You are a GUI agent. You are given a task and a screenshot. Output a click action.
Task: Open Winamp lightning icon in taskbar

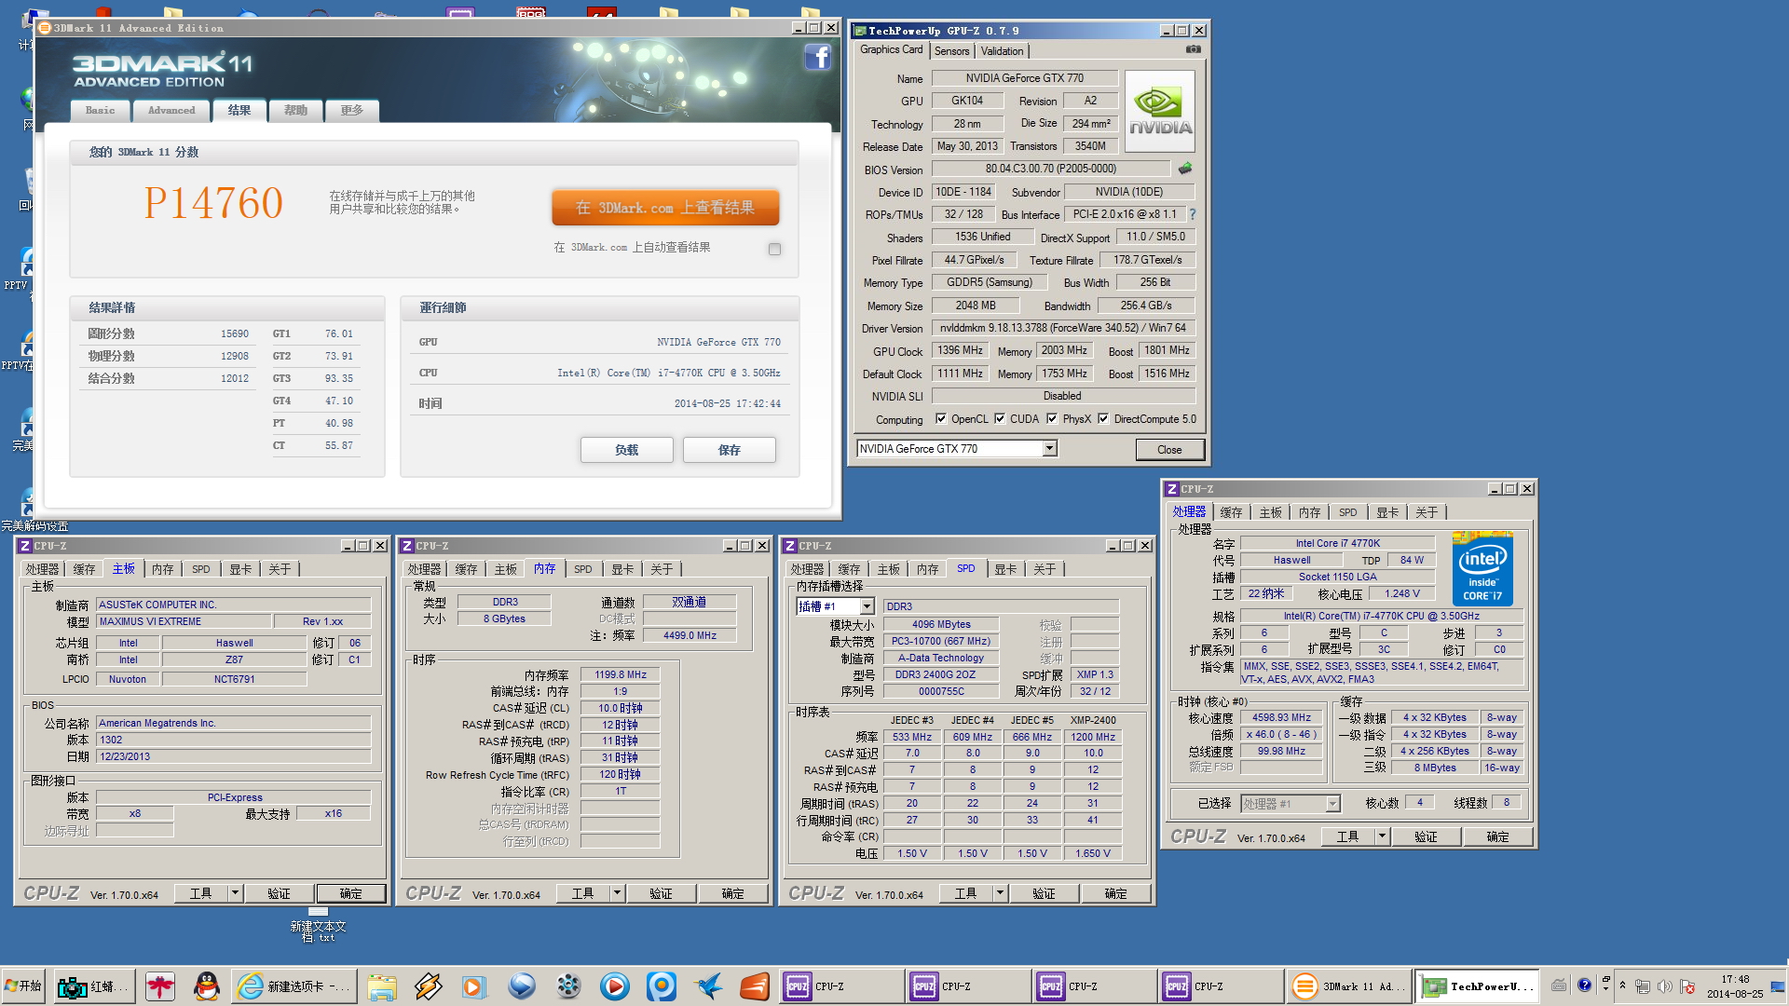point(428,986)
